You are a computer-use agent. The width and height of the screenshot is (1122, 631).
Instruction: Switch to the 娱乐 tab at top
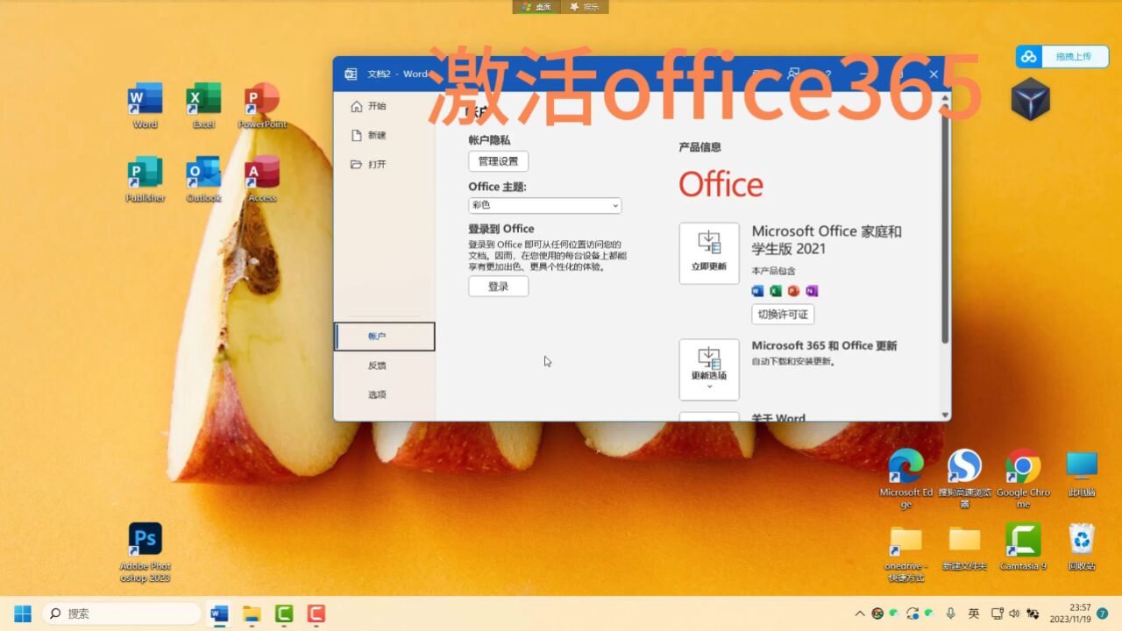click(585, 7)
